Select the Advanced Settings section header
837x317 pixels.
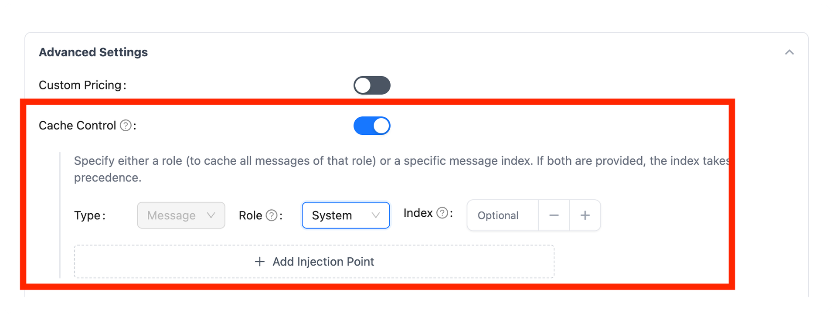(x=93, y=52)
